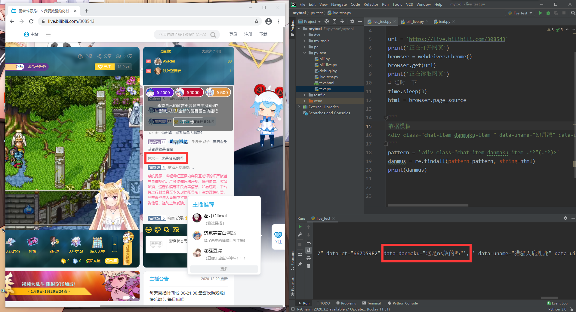
Task: Switch to 高能榜 tab
Action: click(x=166, y=51)
